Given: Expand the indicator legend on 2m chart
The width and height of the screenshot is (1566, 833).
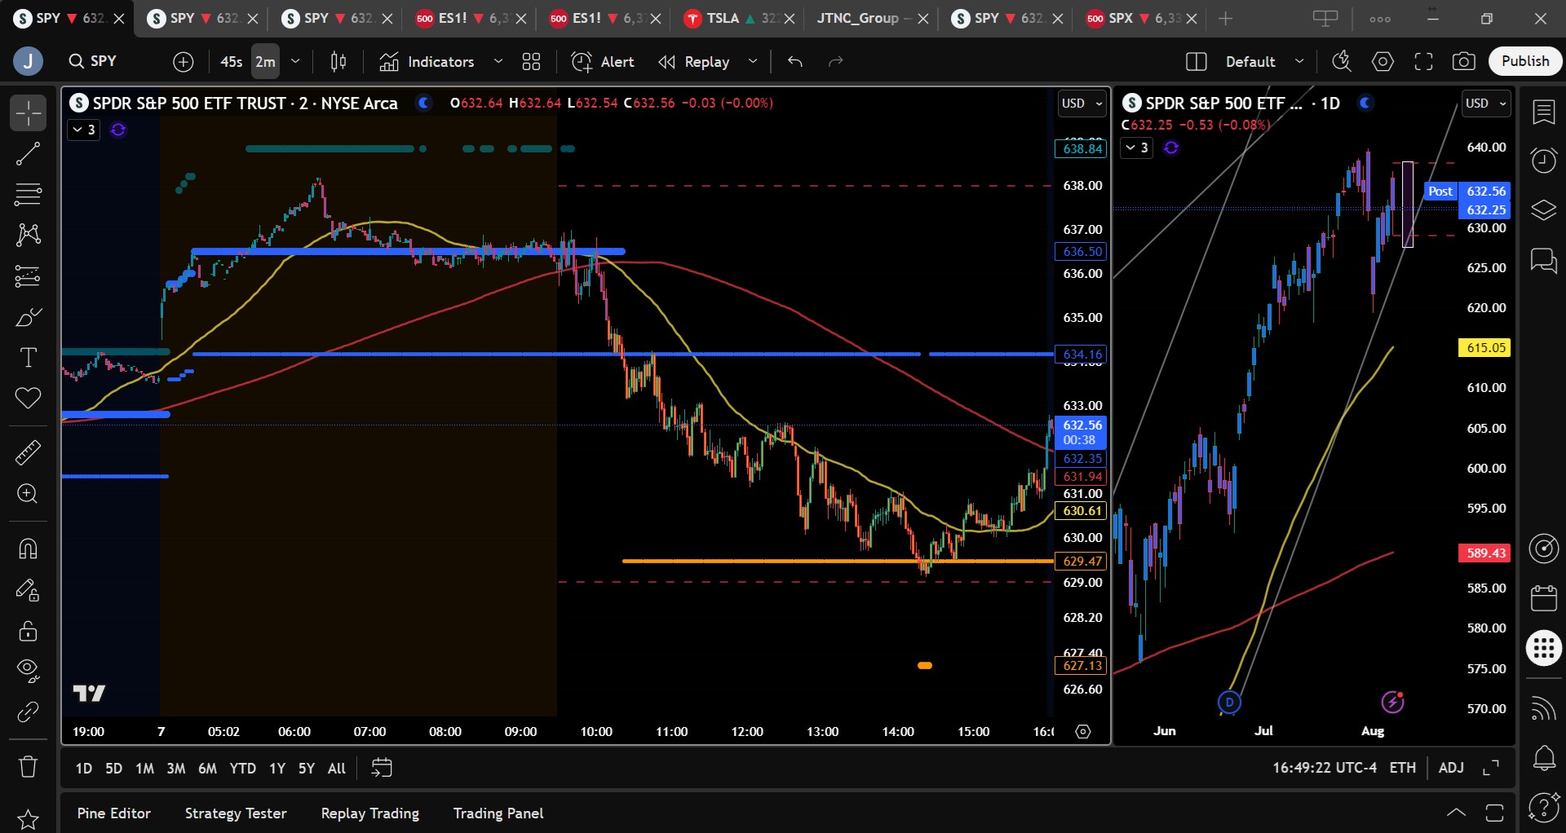Looking at the screenshot, I should click(x=83, y=130).
